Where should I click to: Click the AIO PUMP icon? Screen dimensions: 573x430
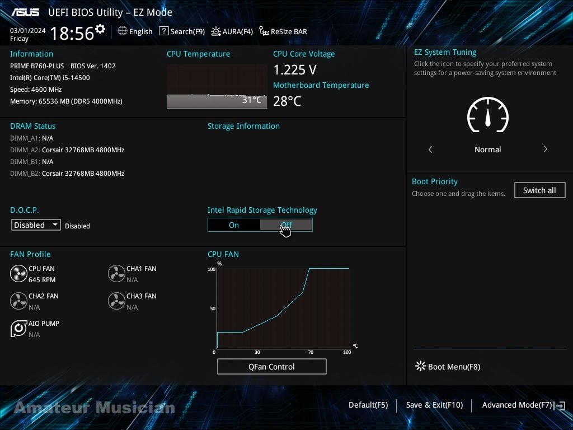tap(18, 328)
